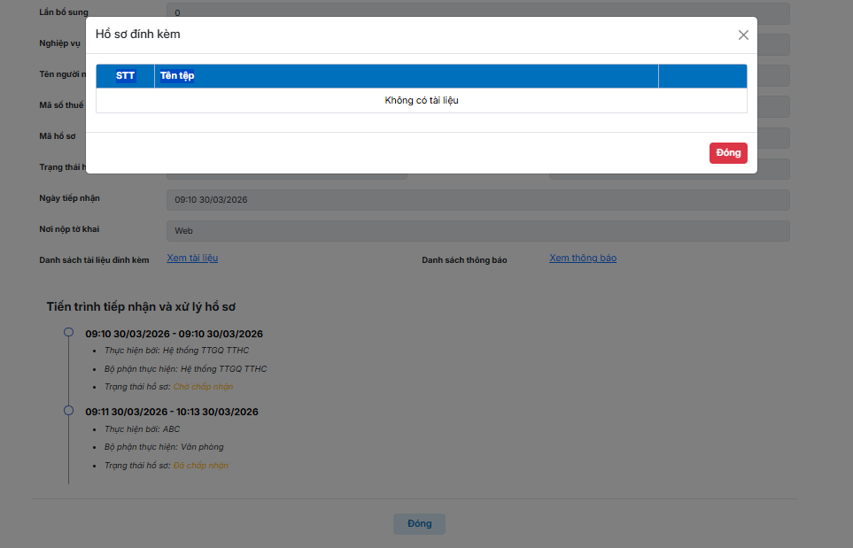The width and height of the screenshot is (853, 548).
Task: Close the Hồ sơ đính kèm dialog with X
Action: pyautogui.click(x=743, y=35)
